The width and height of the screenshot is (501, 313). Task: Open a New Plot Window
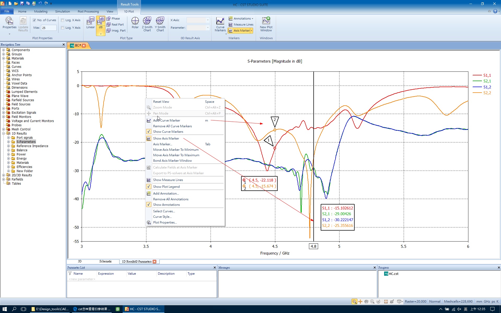point(266,24)
